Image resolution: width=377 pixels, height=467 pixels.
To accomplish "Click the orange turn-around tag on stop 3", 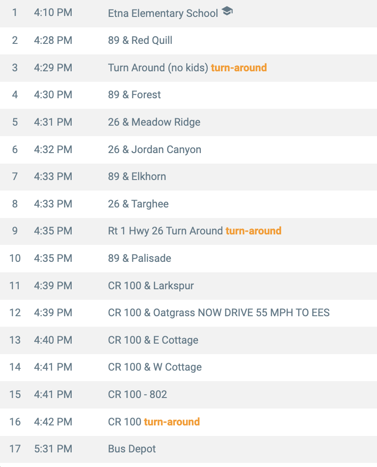I will [239, 68].
